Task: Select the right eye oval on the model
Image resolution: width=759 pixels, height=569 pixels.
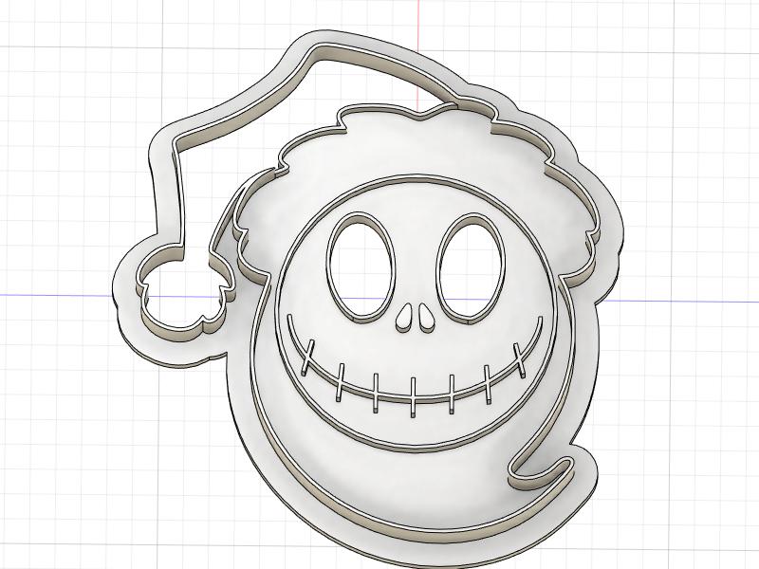Action: (x=471, y=267)
